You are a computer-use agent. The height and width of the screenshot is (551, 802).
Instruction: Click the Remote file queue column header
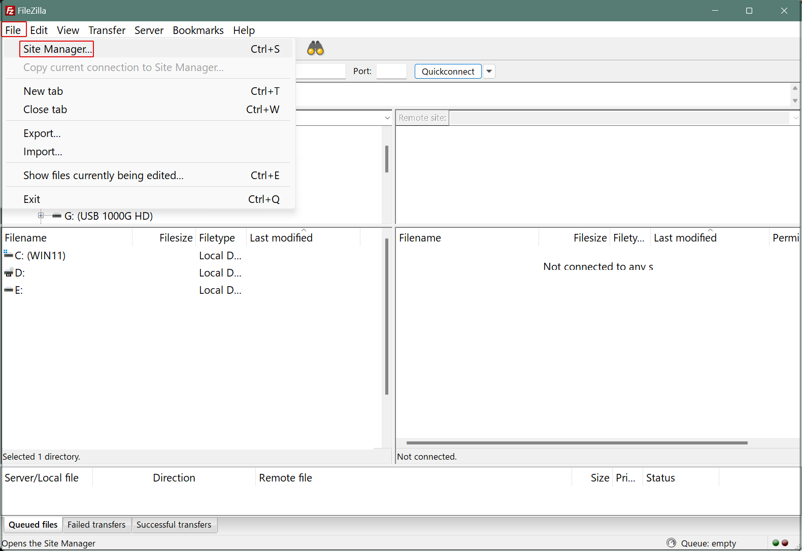click(414, 478)
